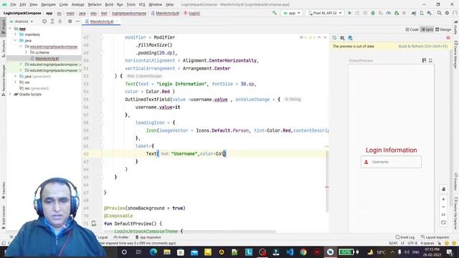Collapse the app module node

11,29
